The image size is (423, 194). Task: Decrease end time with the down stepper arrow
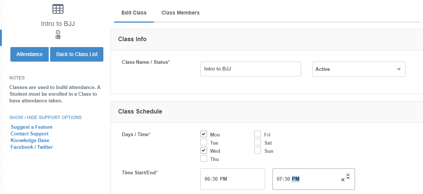point(348,178)
